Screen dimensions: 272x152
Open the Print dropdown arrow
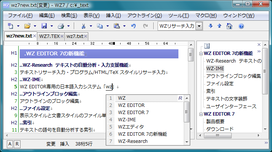pos(68,26)
